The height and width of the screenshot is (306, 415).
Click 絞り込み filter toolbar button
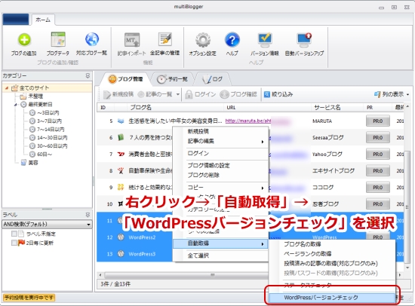[x=278, y=94]
